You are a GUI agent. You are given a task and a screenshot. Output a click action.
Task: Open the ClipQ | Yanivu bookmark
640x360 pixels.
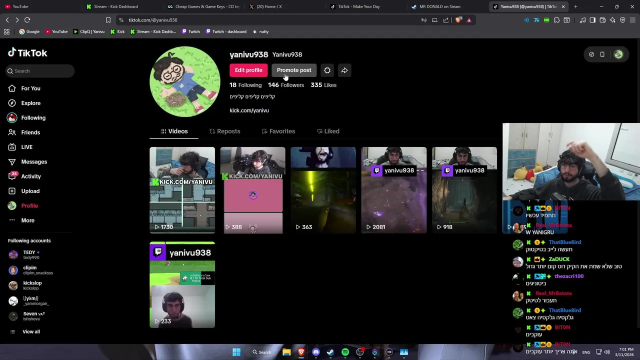click(x=88, y=31)
